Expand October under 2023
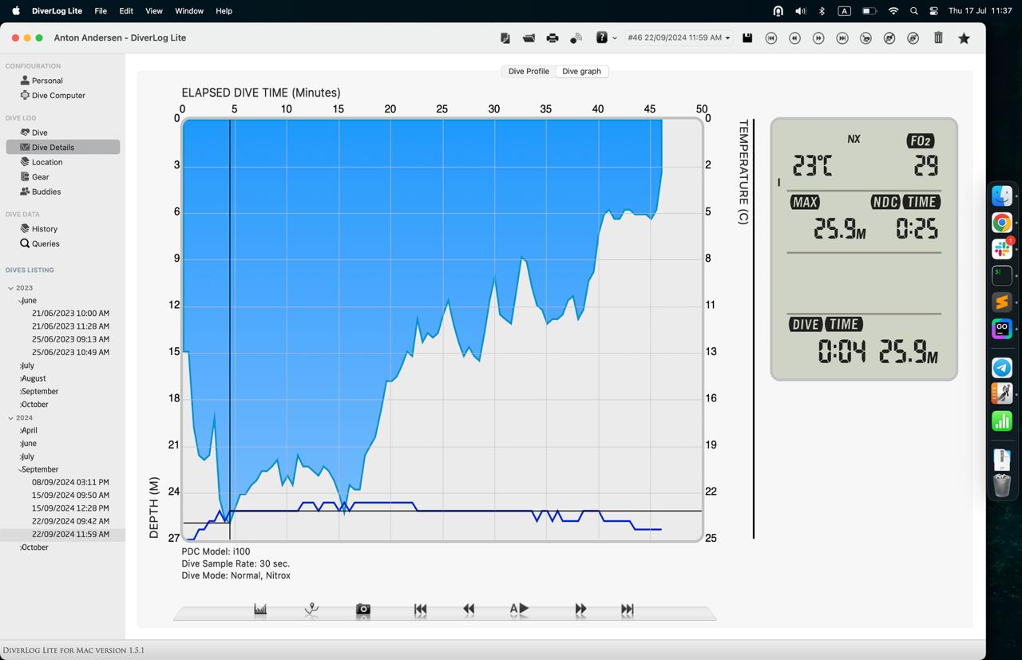Image resolution: width=1022 pixels, height=660 pixels. tap(21, 405)
